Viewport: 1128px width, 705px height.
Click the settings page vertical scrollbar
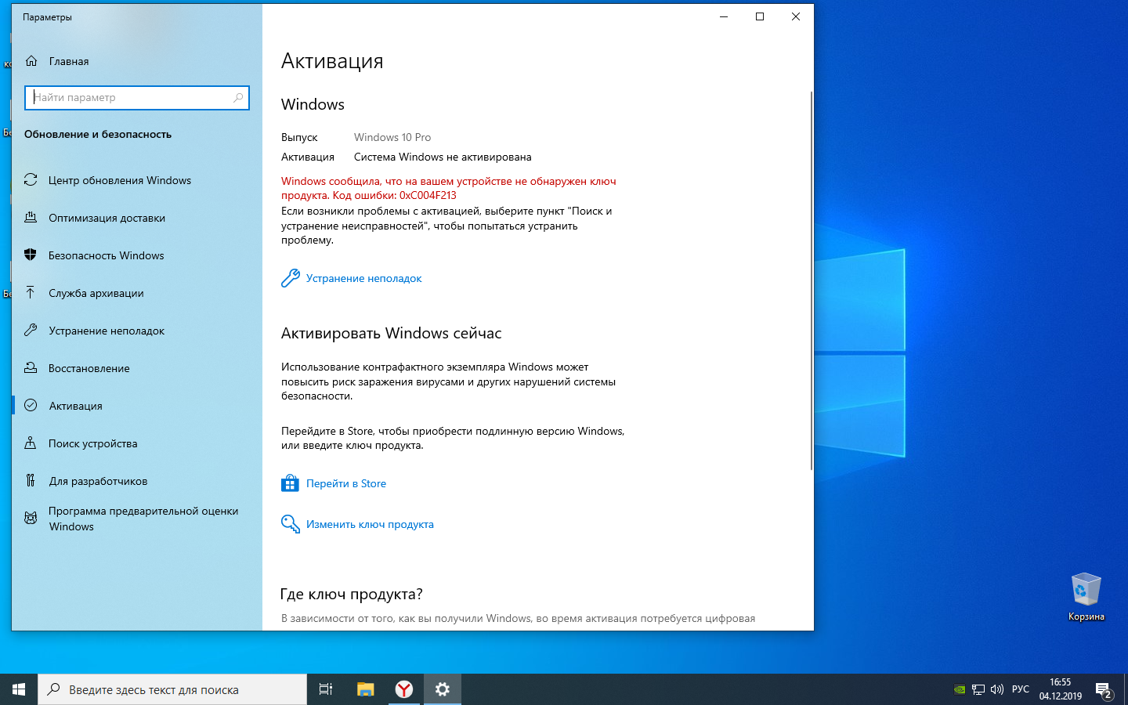coord(811,280)
